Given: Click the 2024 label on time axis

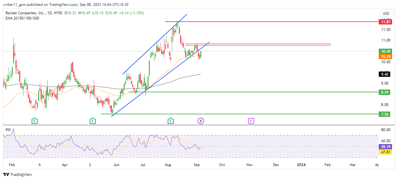Looking at the screenshot, I should pos(301,165).
